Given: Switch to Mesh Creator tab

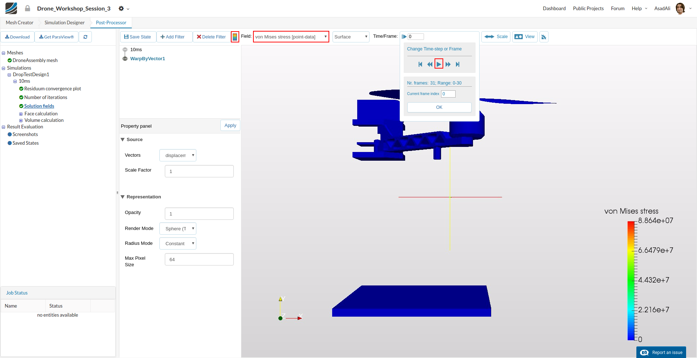Looking at the screenshot, I should pos(20,22).
